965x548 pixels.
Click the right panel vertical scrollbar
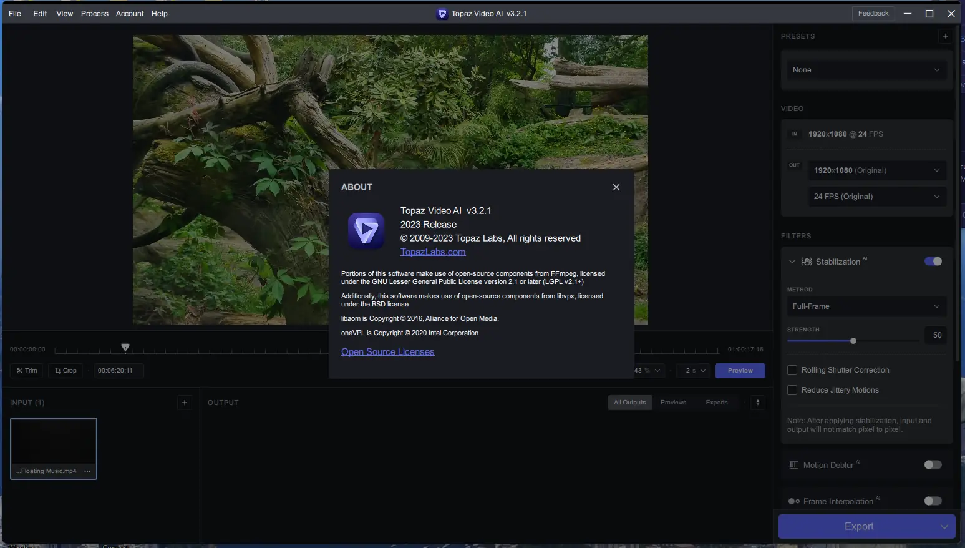[958, 193]
